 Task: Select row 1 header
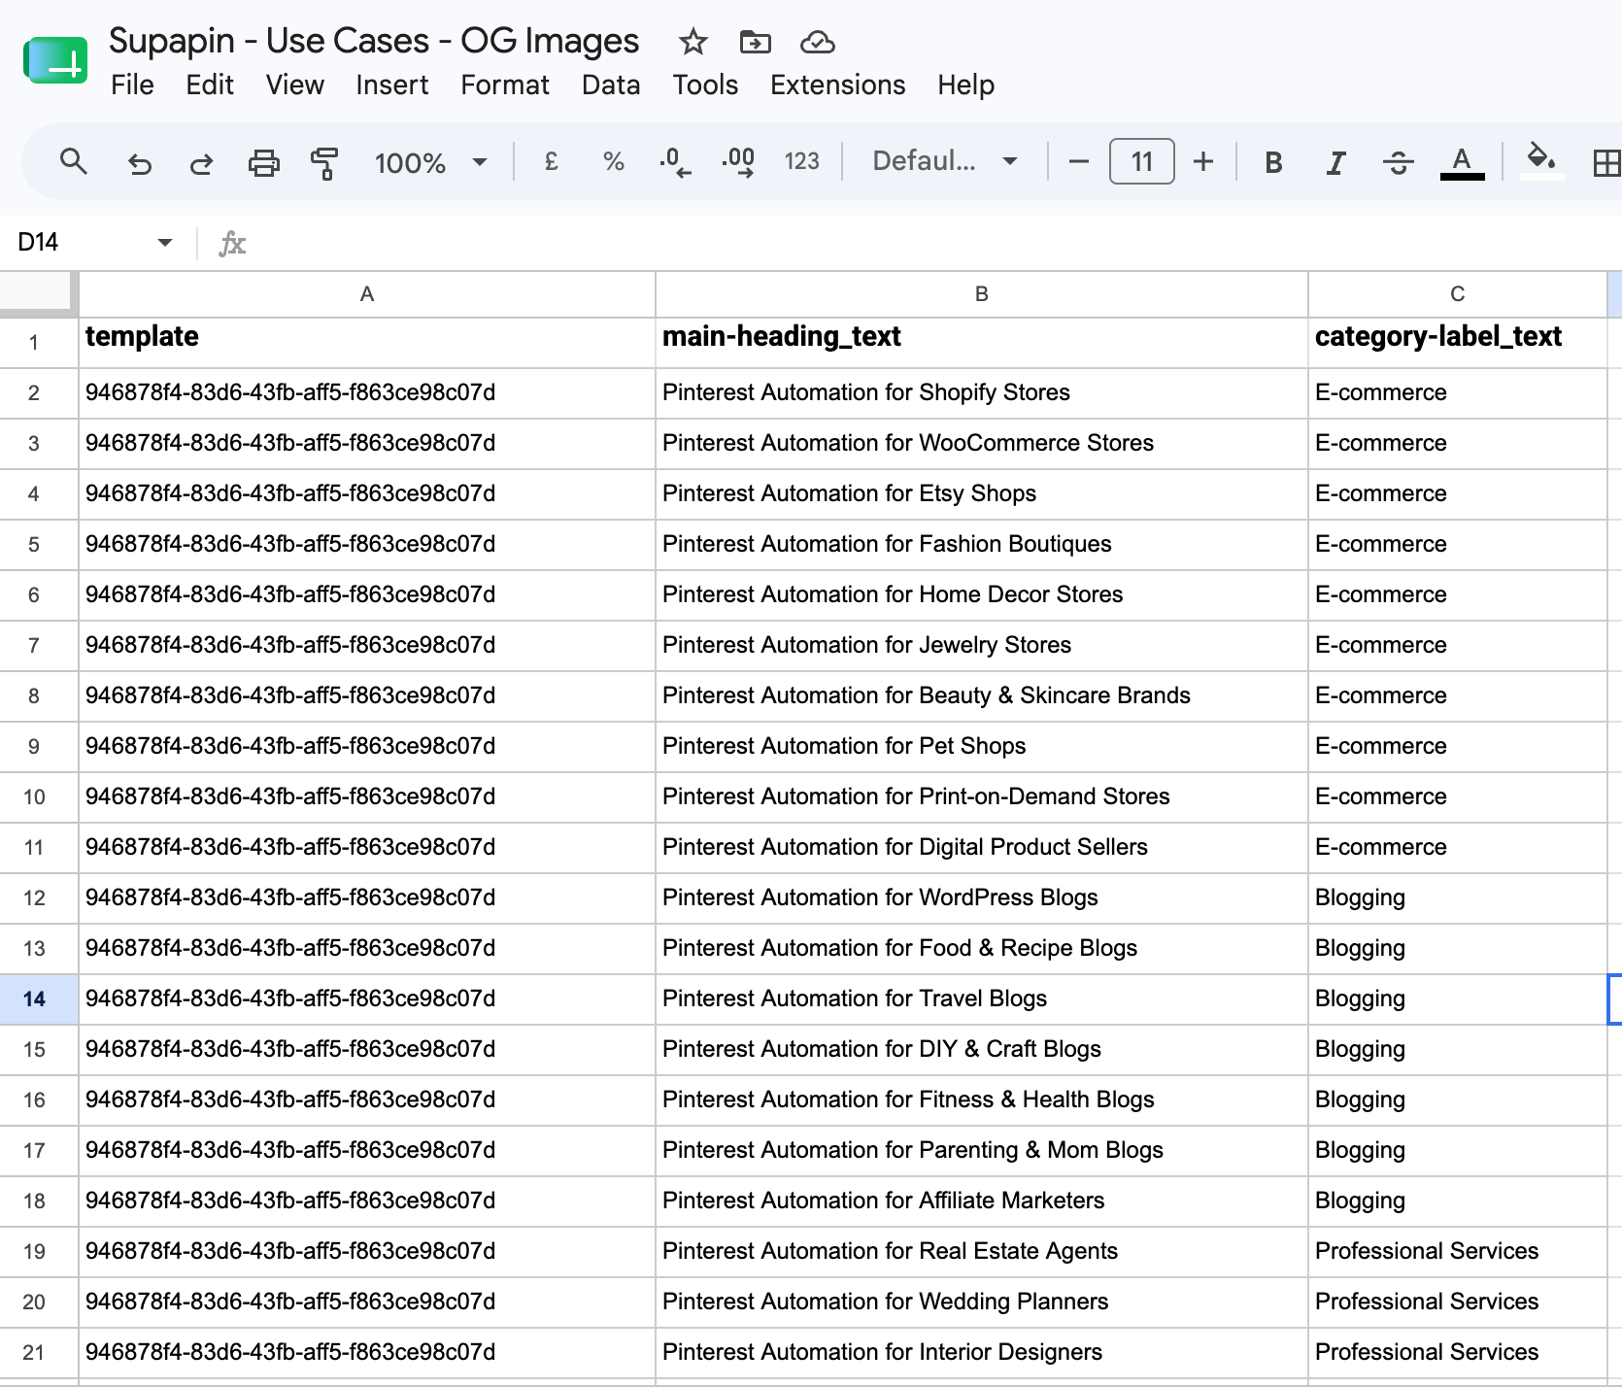pyautogui.click(x=39, y=343)
